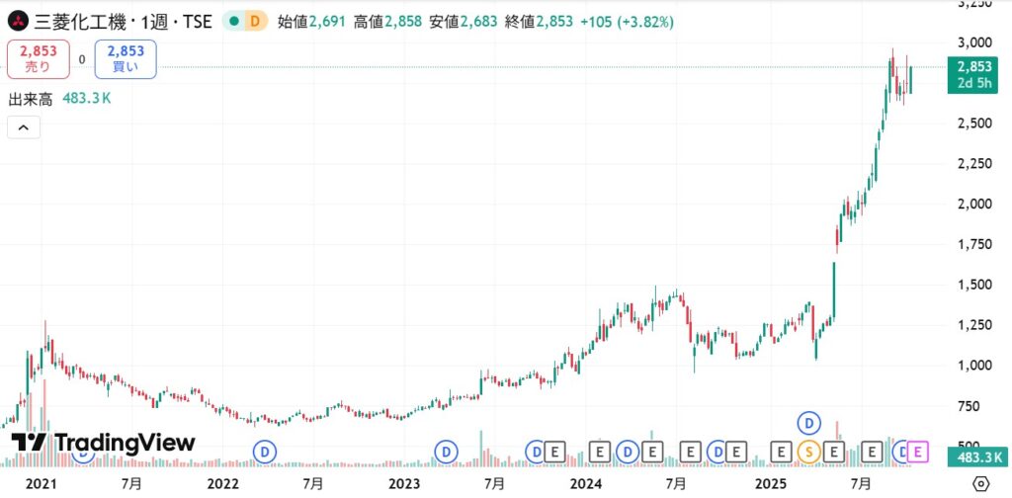Click the pink E upcoming earnings marker
Viewport: 1012px width, 498px height.
pos(918,452)
